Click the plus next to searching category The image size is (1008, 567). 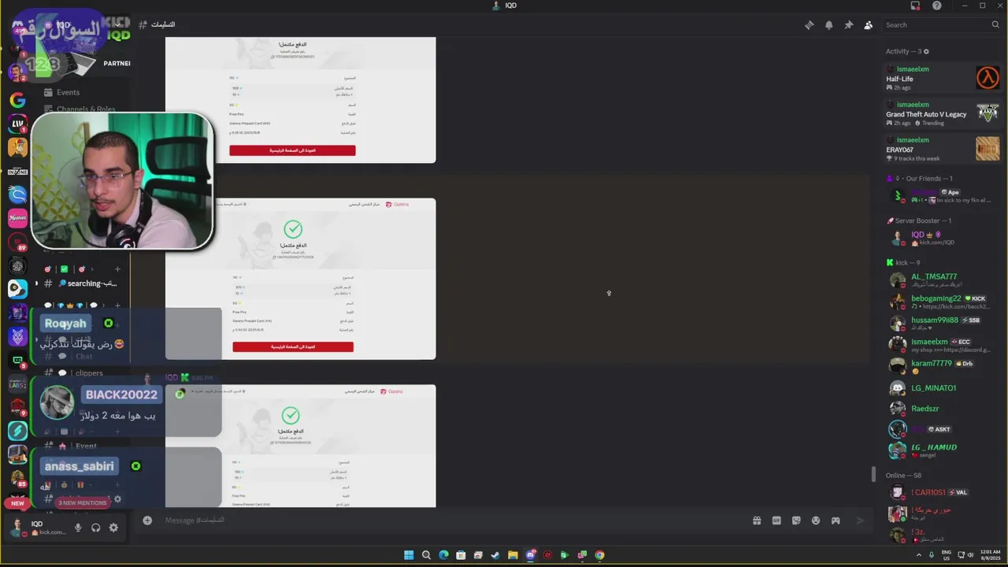tap(117, 269)
